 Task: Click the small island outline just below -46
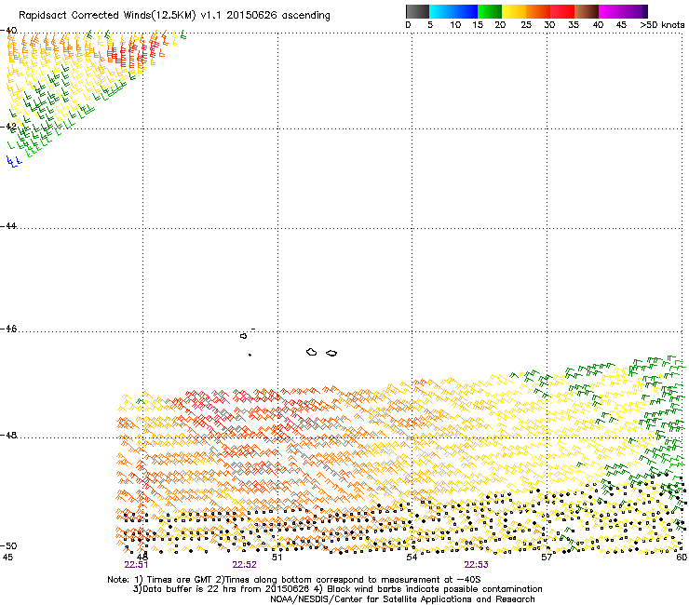[243, 336]
